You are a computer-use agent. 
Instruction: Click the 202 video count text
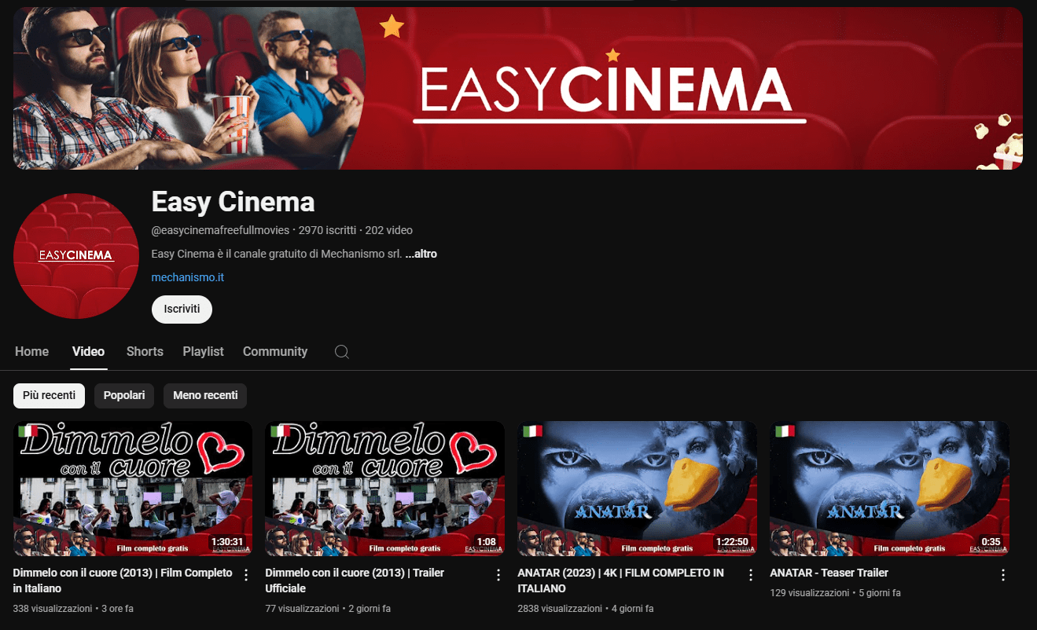[388, 230]
